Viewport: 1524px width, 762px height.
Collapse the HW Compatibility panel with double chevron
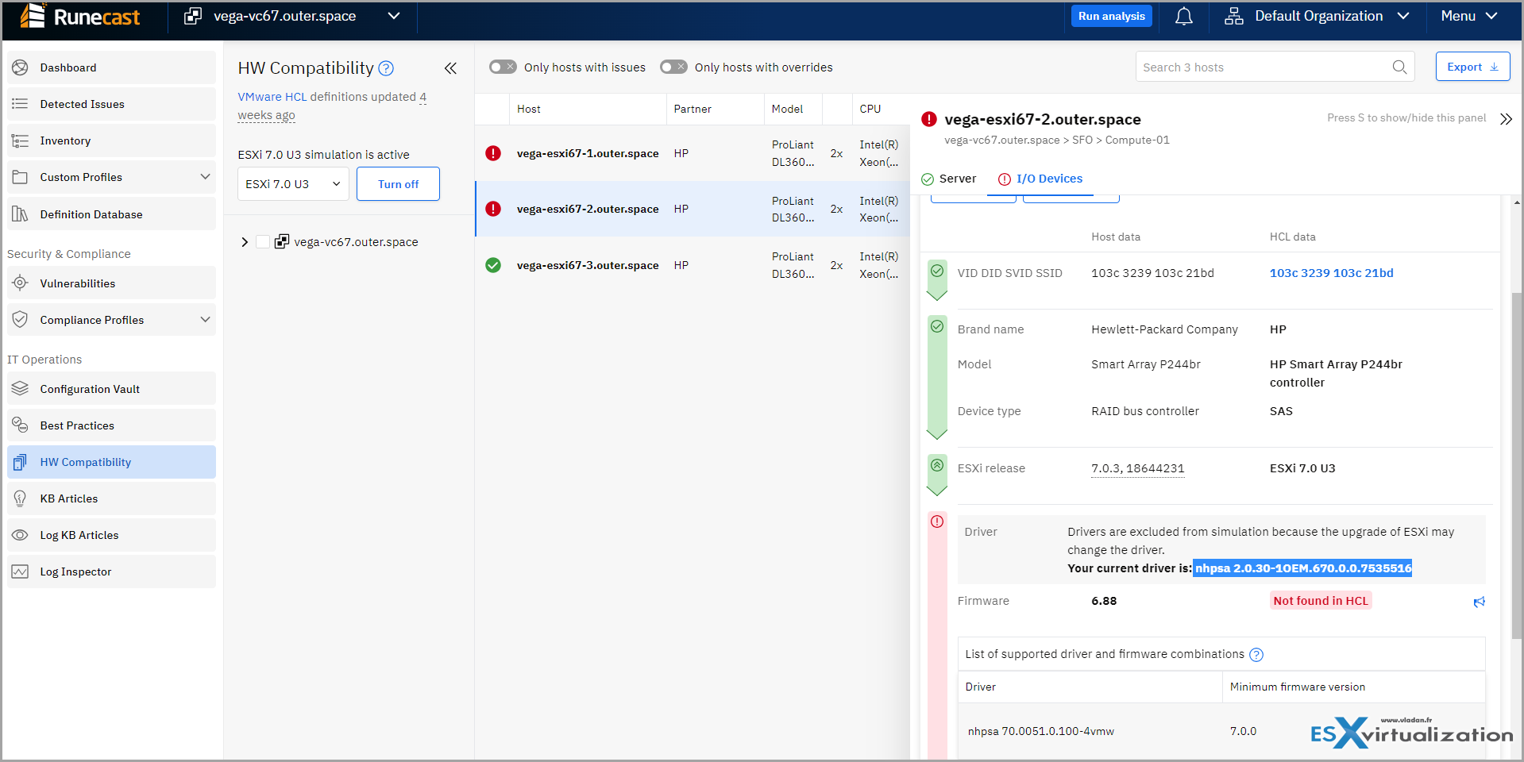pyautogui.click(x=450, y=68)
